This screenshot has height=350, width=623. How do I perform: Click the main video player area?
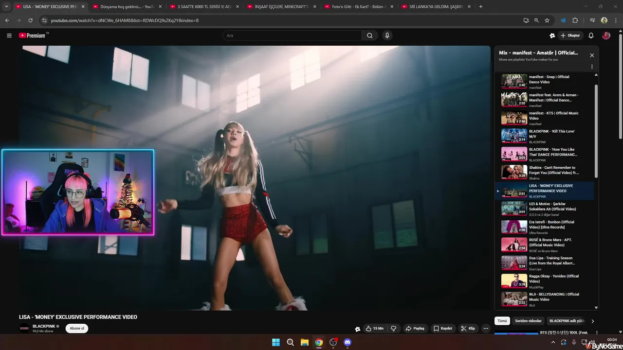point(255,178)
